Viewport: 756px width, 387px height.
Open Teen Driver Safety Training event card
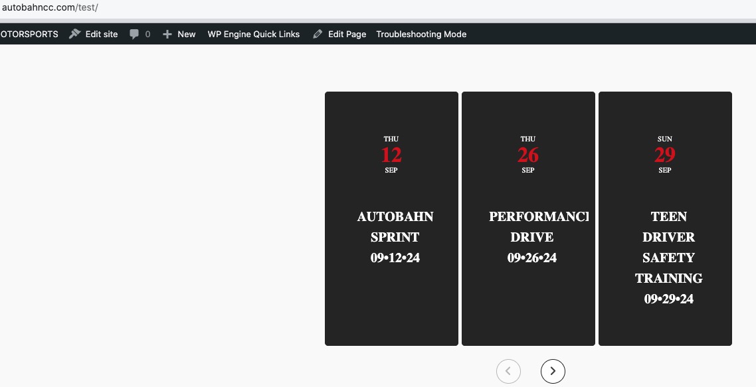point(666,218)
